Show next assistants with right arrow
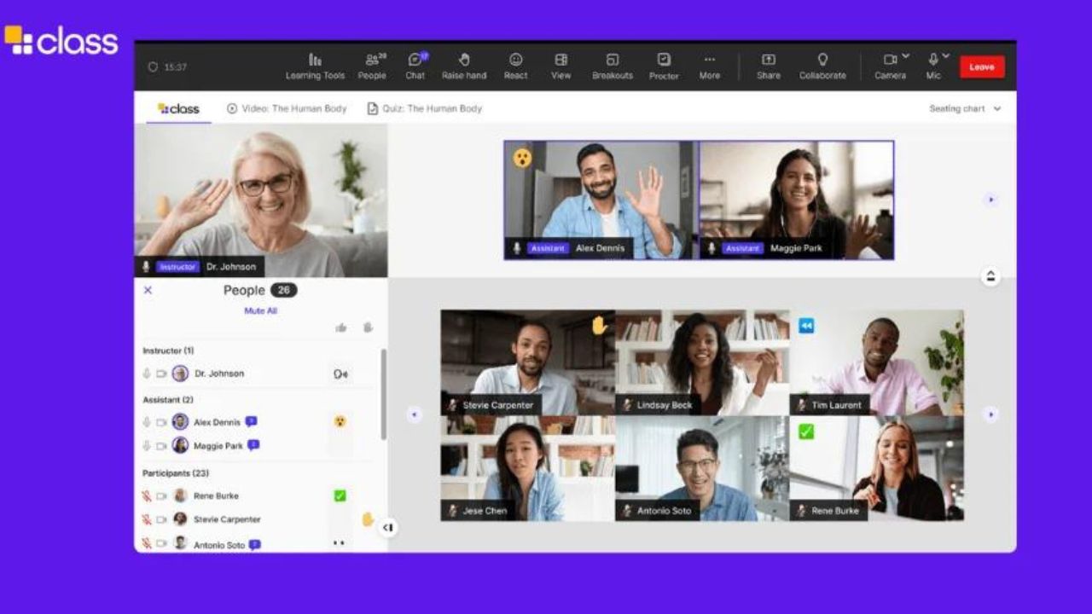The width and height of the screenshot is (1092, 614). click(x=990, y=200)
